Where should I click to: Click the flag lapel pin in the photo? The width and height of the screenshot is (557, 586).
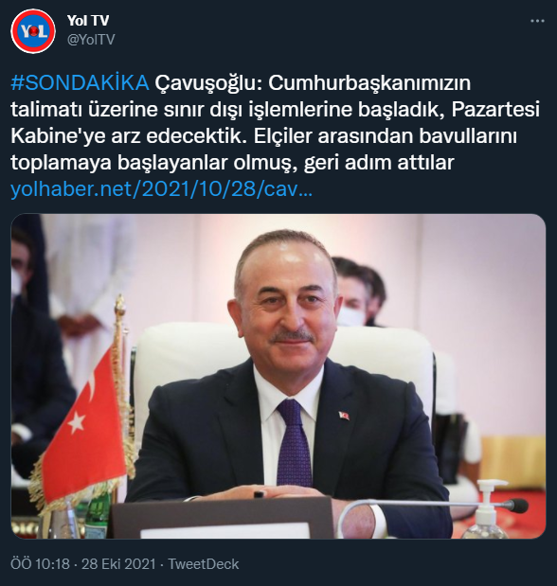coord(344,416)
